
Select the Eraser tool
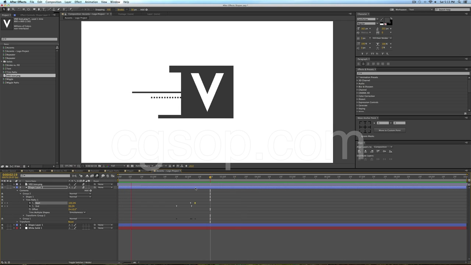(x=59, y=9)
